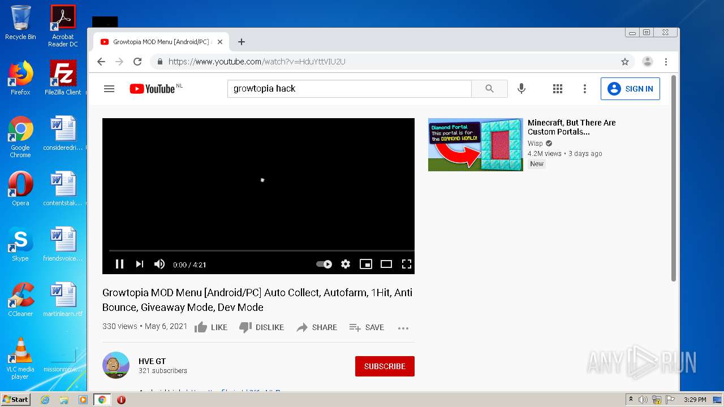
Task: Launch Internet Explorer from taskbar
Action: coord(45,400)
